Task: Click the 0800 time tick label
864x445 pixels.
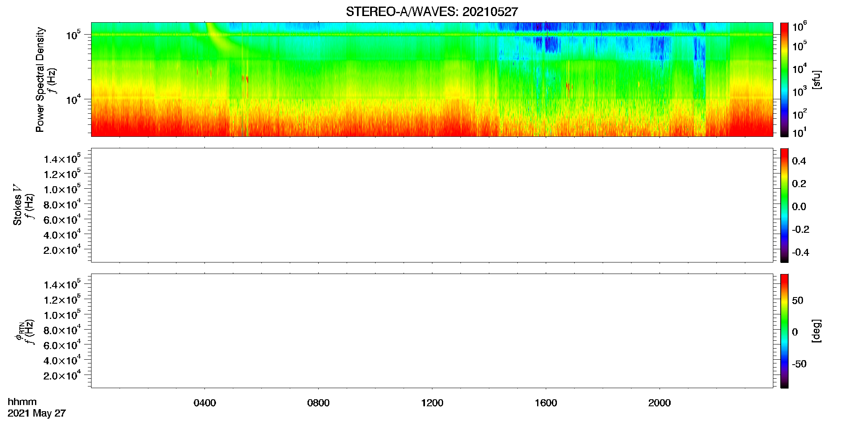Action: tap(318, 403)
